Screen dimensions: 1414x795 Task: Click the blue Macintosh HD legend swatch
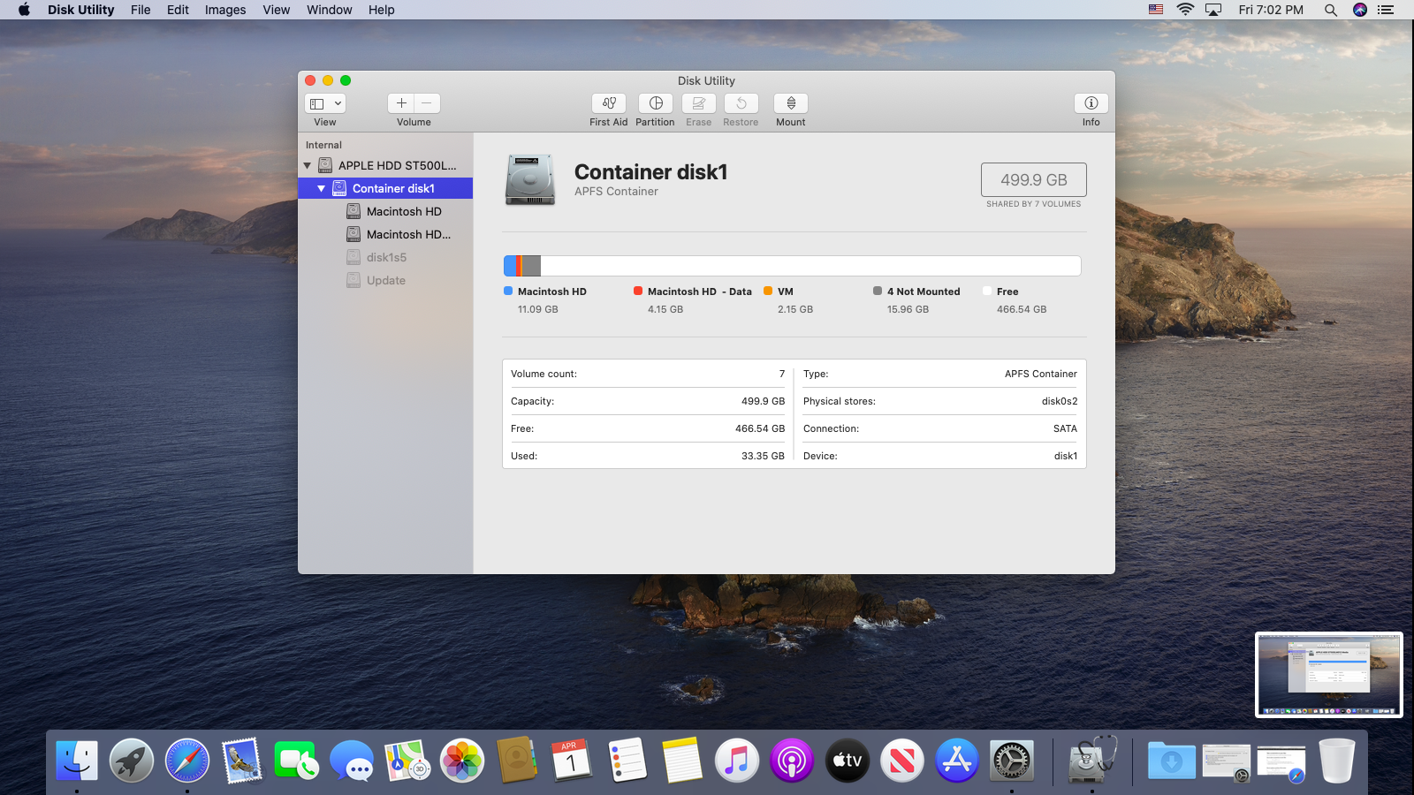[508, 291]
